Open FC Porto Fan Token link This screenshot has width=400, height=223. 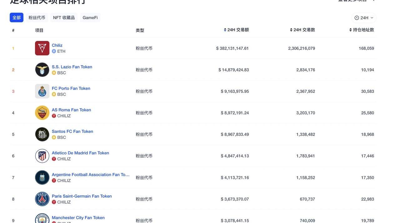click(71, 88)
